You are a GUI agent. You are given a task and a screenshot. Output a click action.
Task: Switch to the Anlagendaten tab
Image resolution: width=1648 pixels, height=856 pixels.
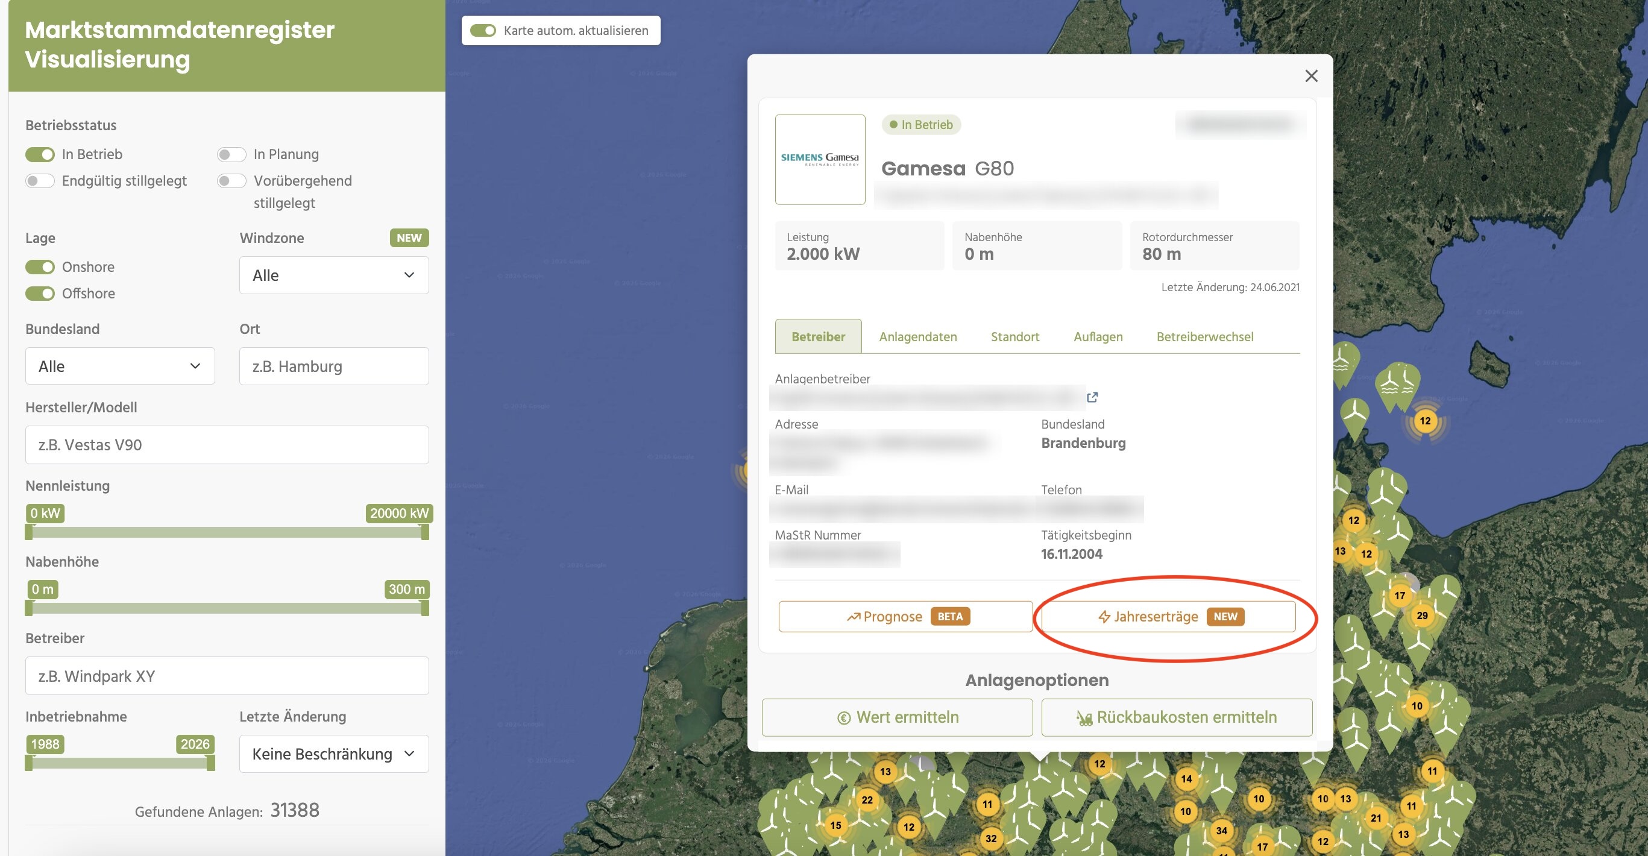(918, 336)
